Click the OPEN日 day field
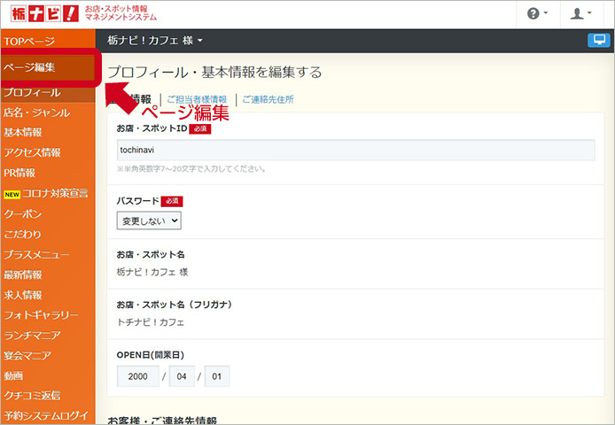 216,376
